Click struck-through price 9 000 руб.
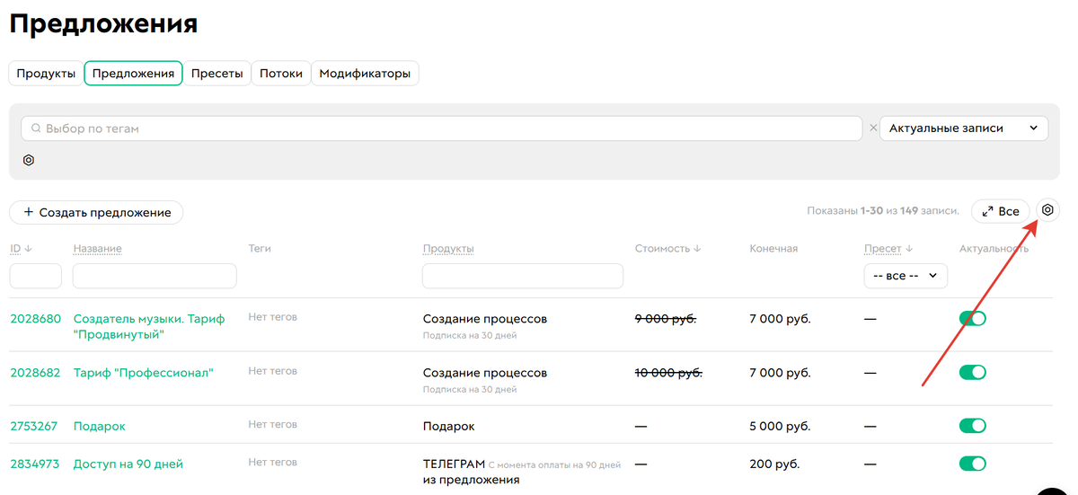The height and width of the screenshot is (495, 1078). (x=666, y=318)
